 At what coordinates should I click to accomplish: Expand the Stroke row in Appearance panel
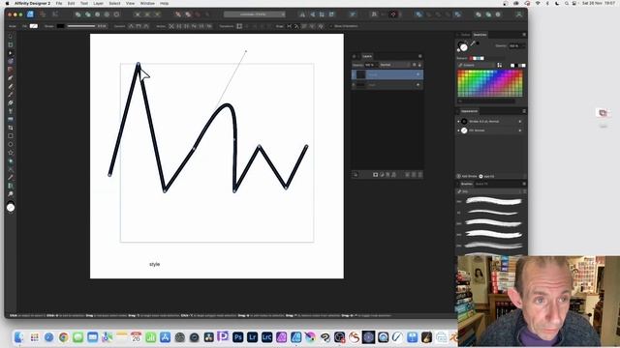click(458, 122)
